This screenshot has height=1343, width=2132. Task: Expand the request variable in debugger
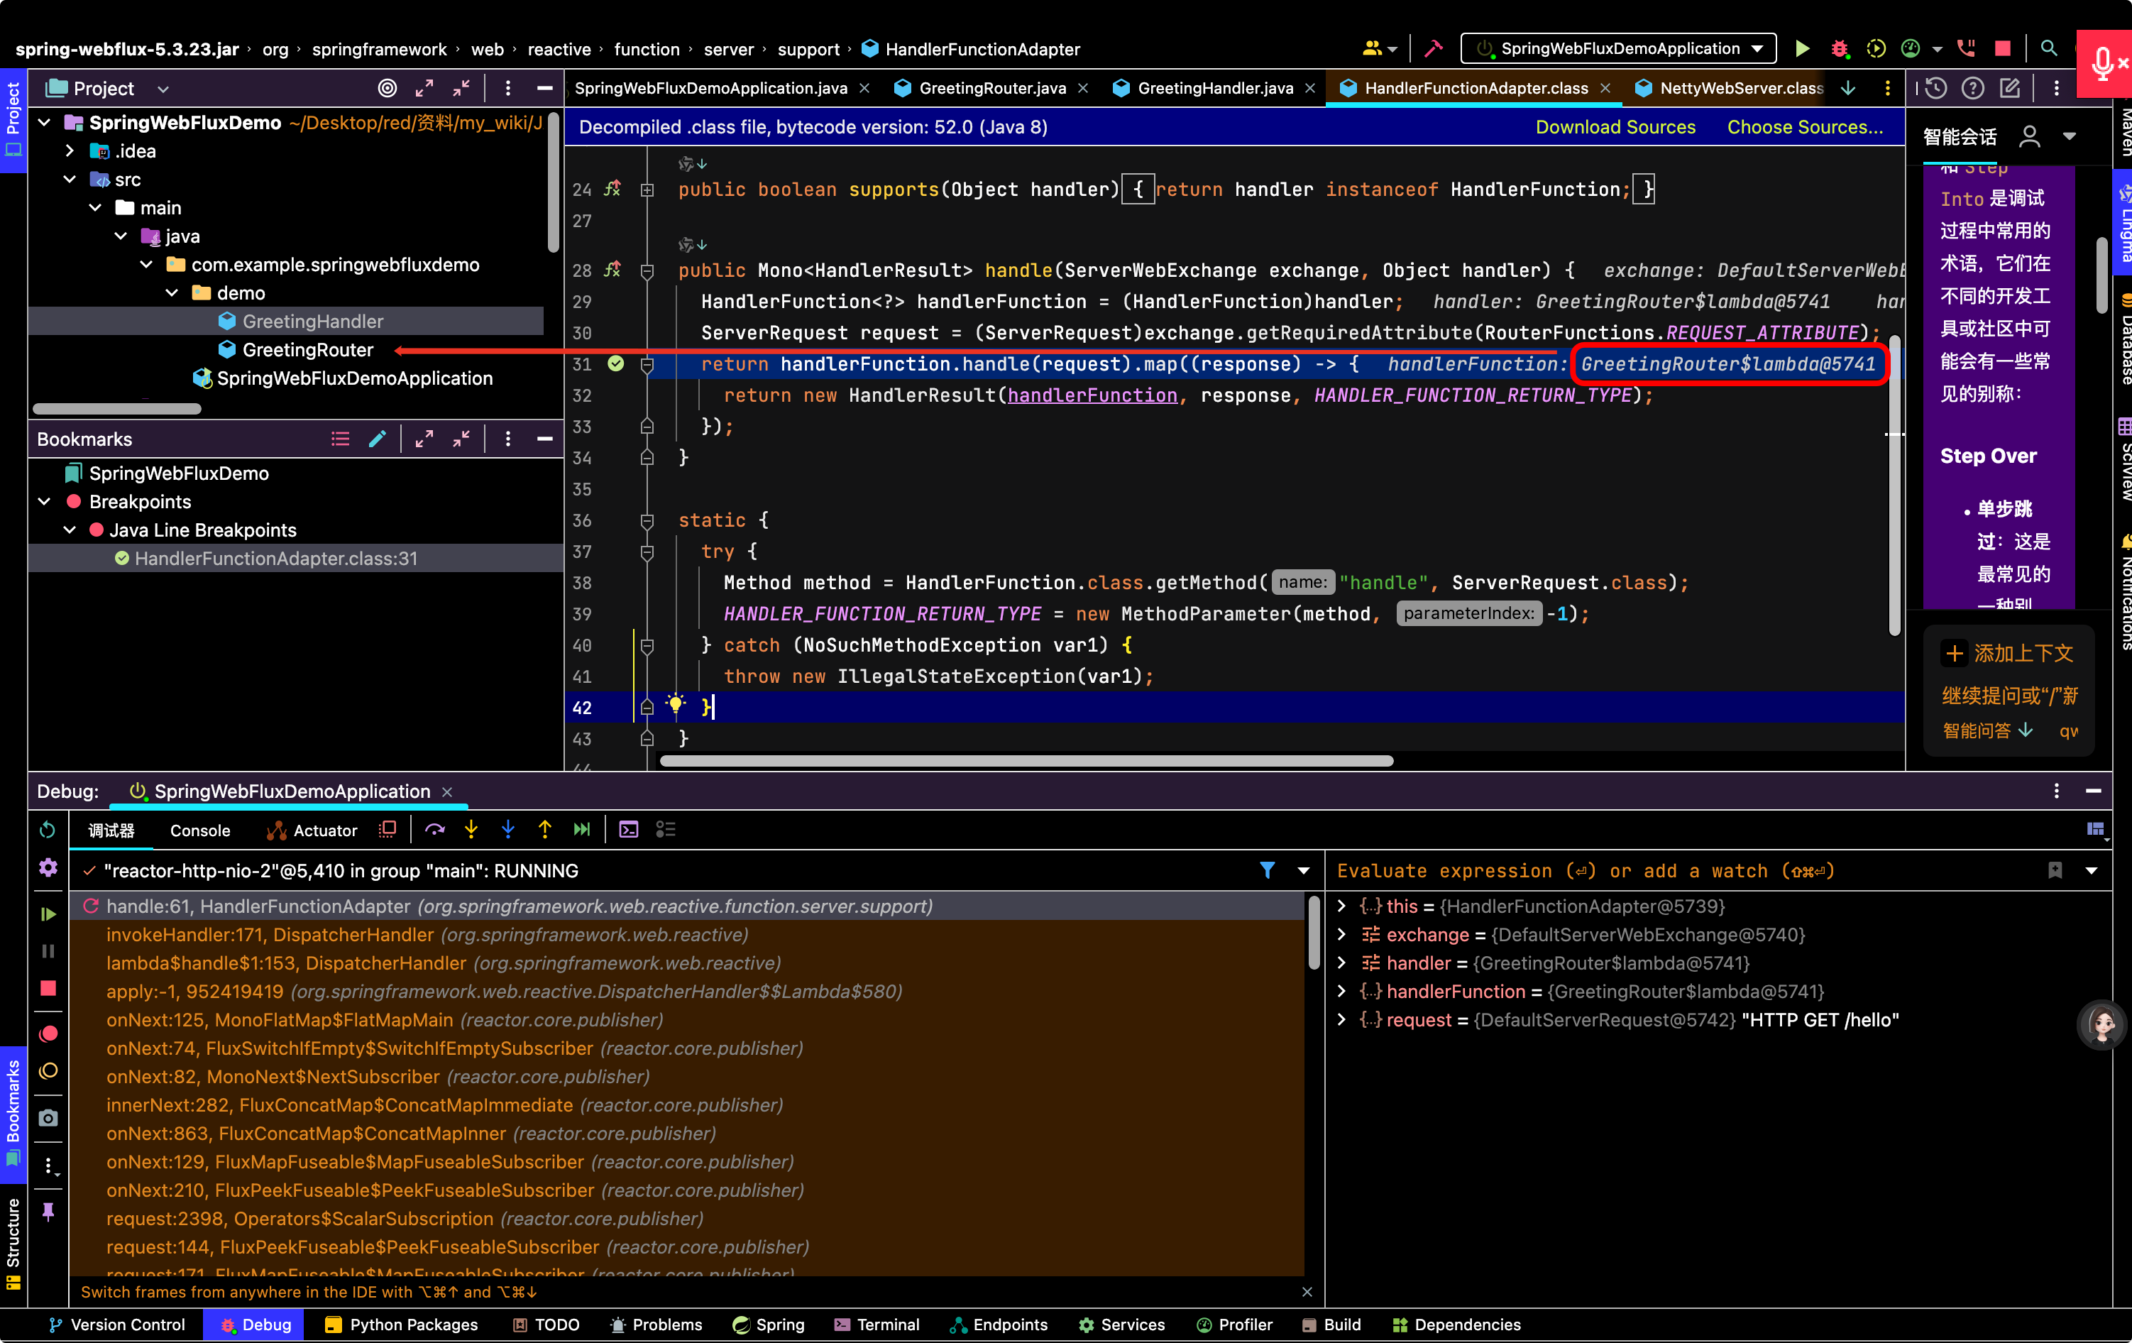click(1341, 1020)
